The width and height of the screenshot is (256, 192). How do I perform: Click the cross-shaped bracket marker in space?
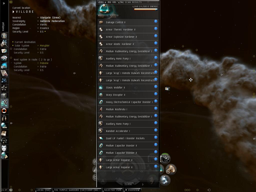(x=191, y=80)
